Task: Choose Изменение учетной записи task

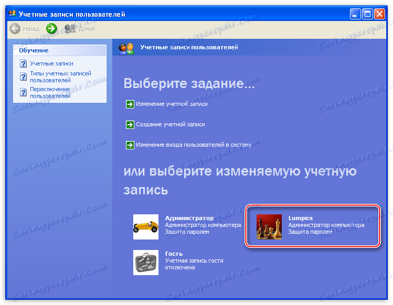Action: coord(172,104)
